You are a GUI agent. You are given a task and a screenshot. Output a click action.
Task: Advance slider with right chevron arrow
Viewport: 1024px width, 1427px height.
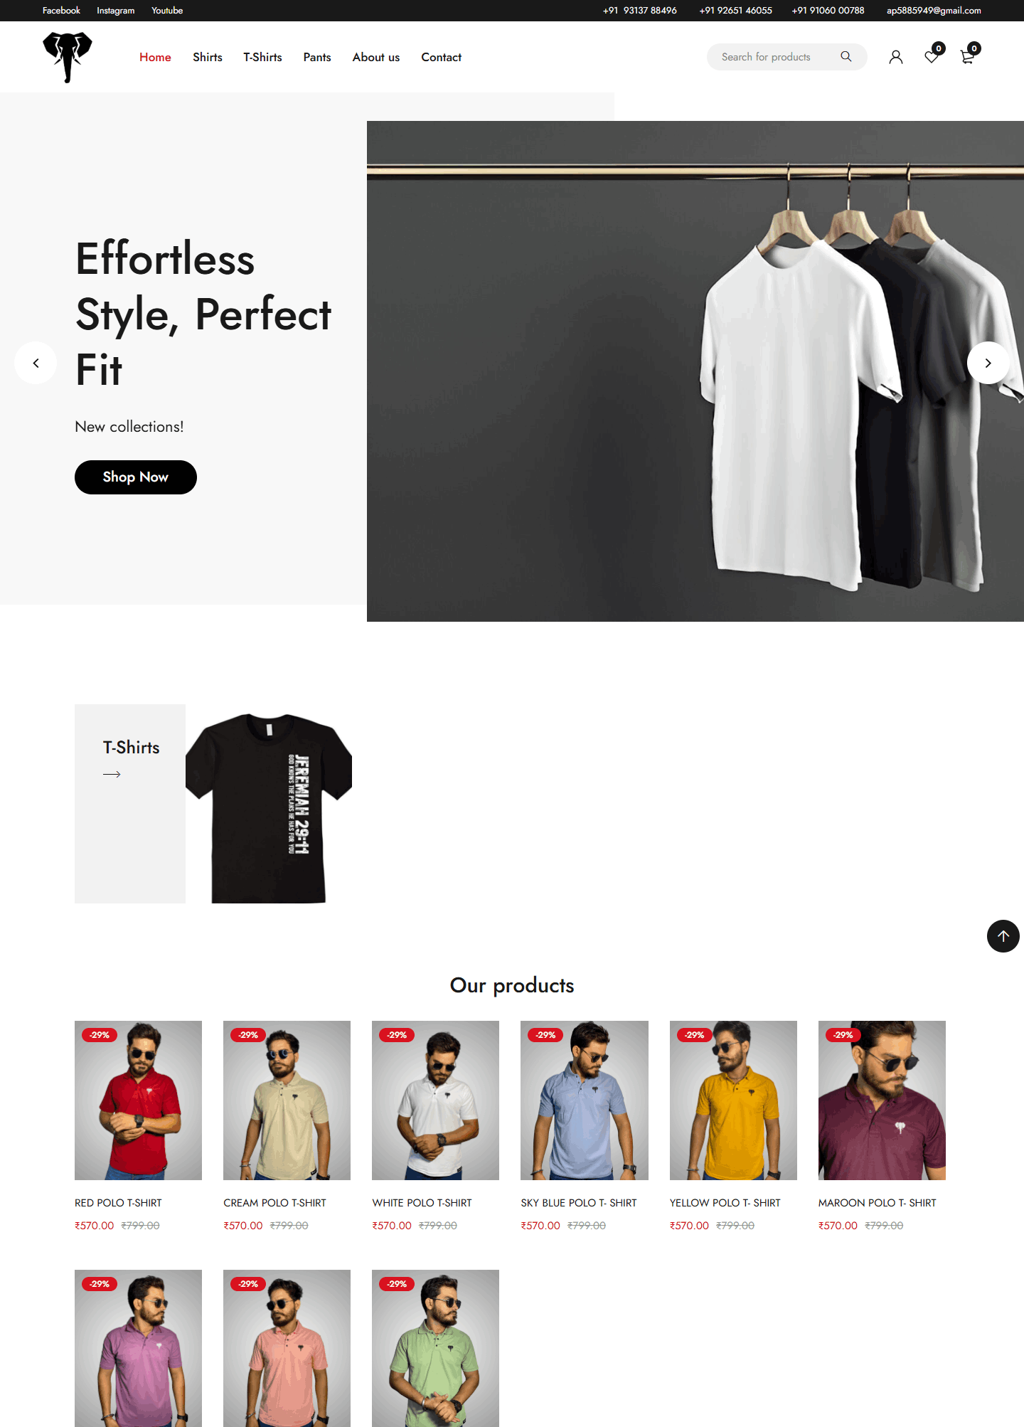(988, 363)
